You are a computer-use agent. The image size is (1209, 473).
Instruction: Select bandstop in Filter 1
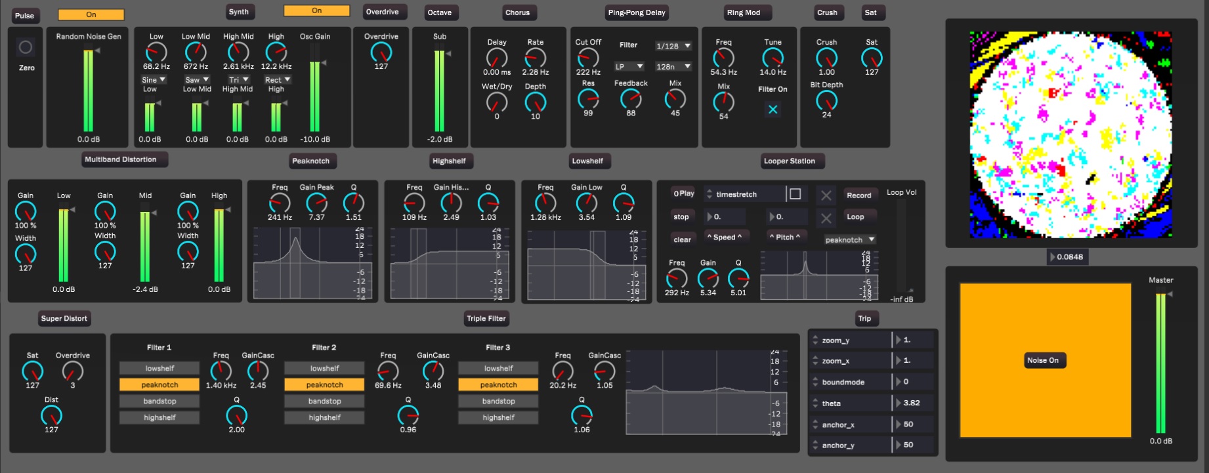(x=159, y=401)
